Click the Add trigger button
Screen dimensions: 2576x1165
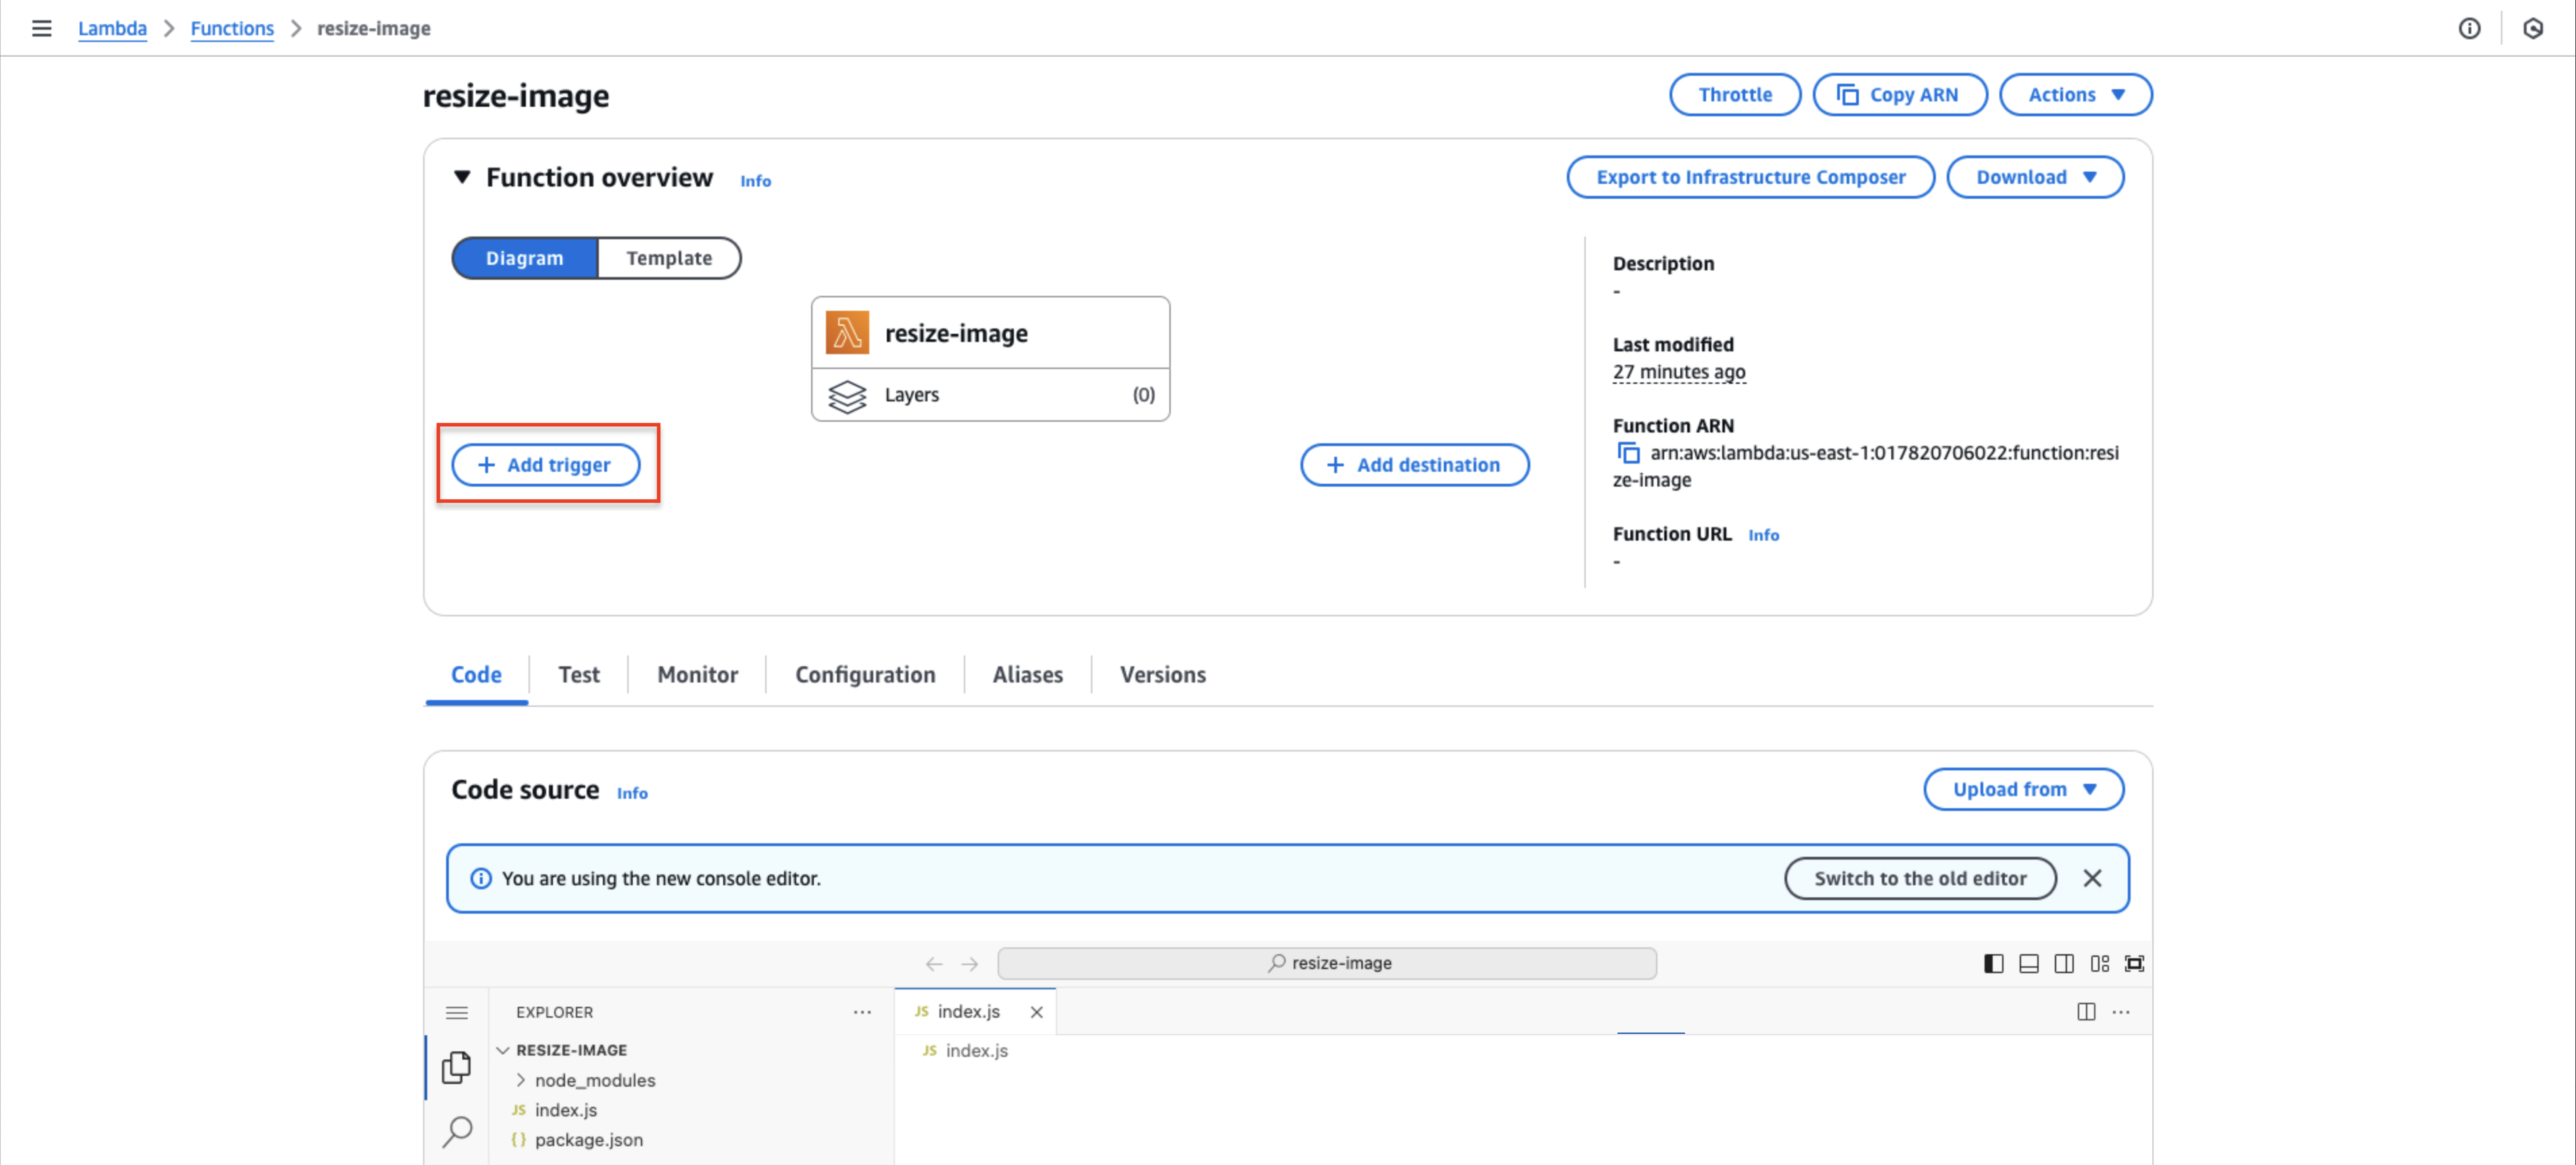(546, 465)
